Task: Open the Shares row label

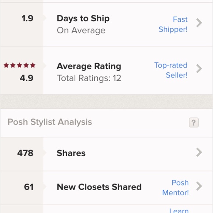Action: (x=71, y=153)
